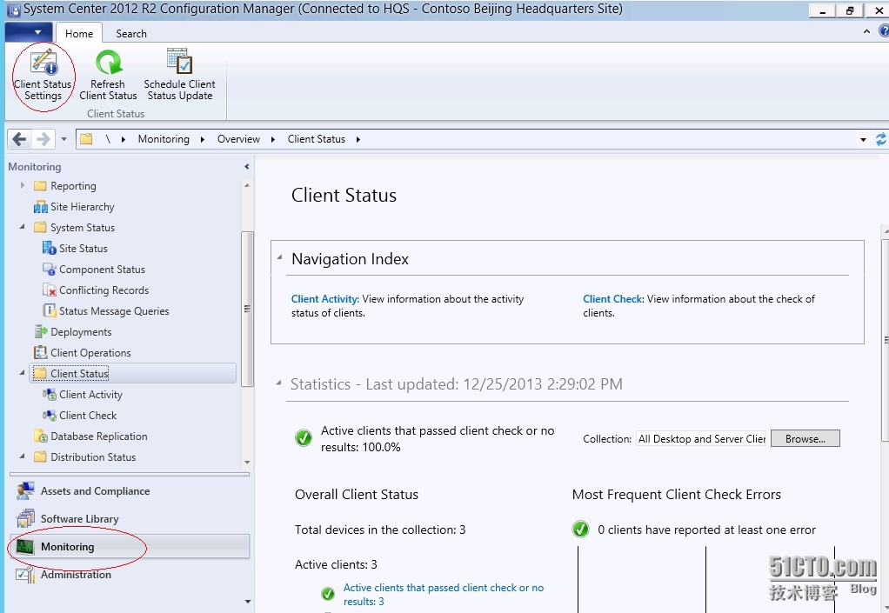This screenshot has height=613, width=889.
Task: Click the Database Replication node icon
Action: coord(40,436)
